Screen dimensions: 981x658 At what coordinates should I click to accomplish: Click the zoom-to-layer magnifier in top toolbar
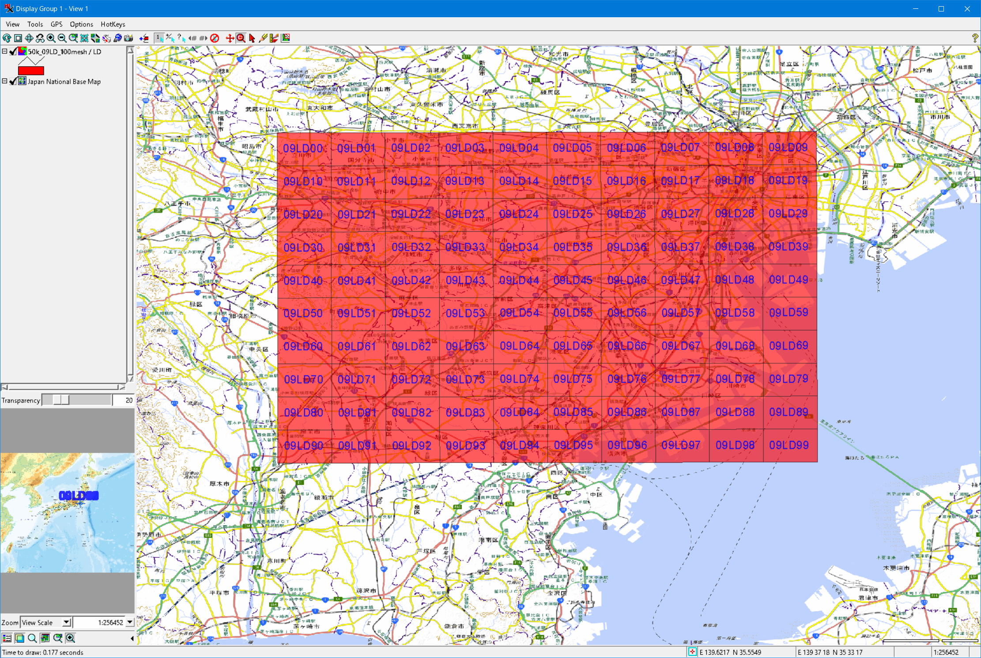click(73, 38)
